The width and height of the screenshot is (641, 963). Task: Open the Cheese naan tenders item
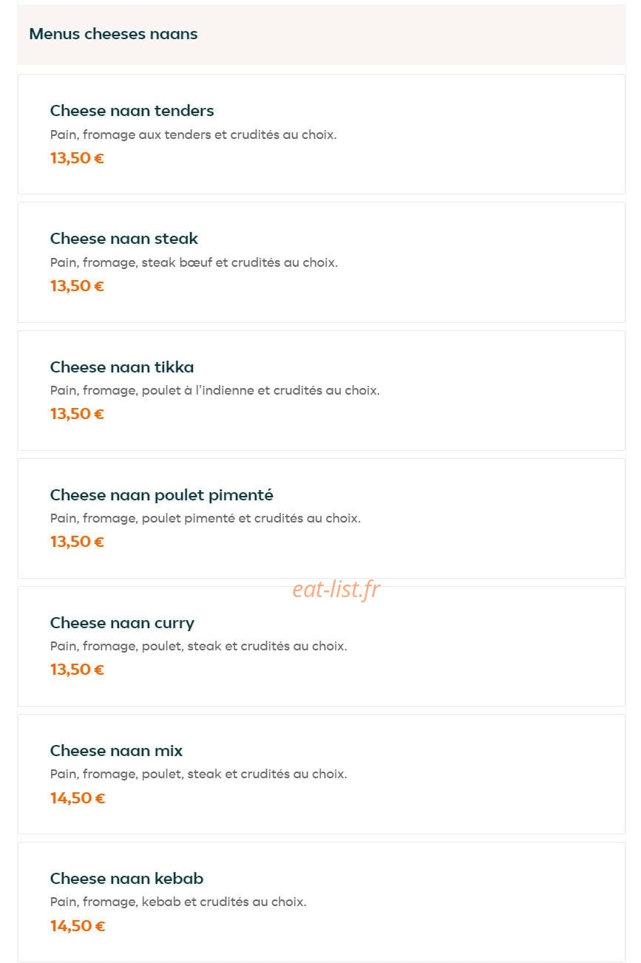pos(321,134)
